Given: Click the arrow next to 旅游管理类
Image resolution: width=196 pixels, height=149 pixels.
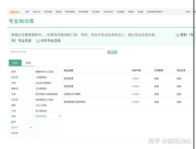Looking at the screenshot, I should click(60, 117).
